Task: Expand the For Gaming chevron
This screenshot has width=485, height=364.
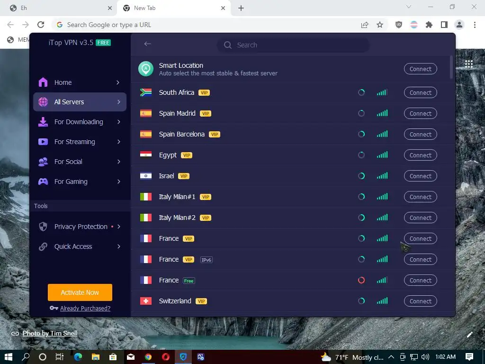Action: point(119,182)
